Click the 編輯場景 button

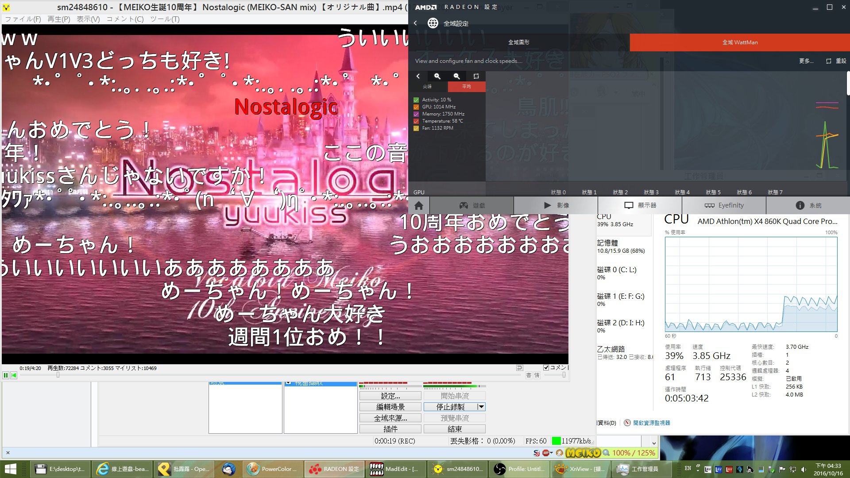coord(390,407)
